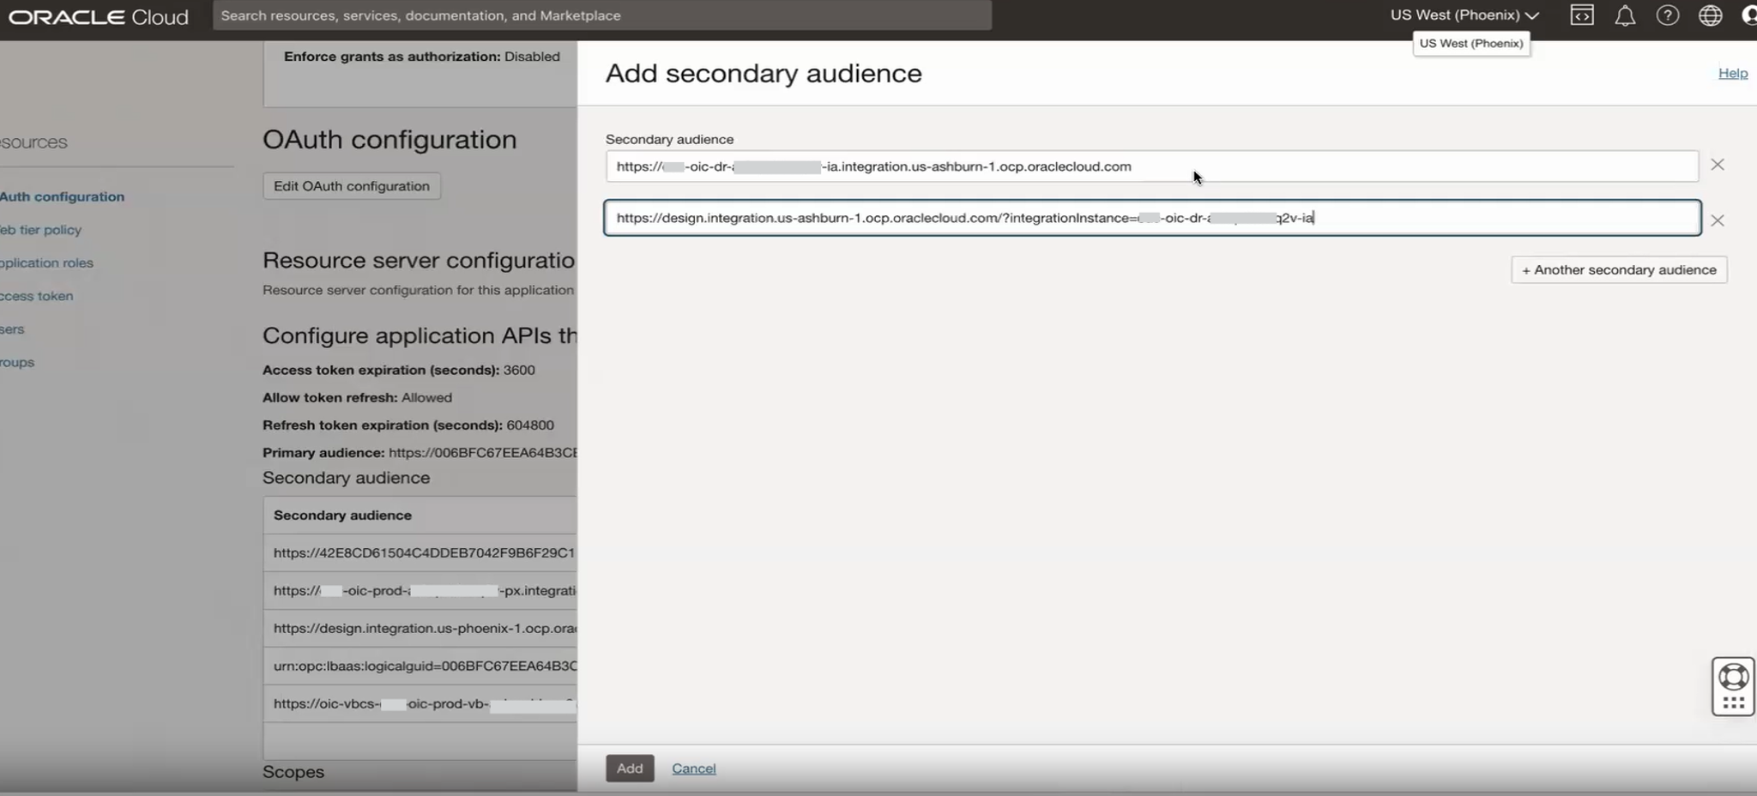This screenshot has width=1757, height=796.
Task: Click the Add button
Action: [629, 768]
